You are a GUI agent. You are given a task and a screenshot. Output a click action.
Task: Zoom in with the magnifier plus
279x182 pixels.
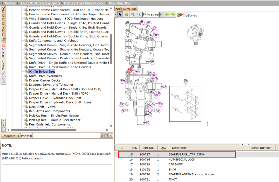click(x=133, y=14)
